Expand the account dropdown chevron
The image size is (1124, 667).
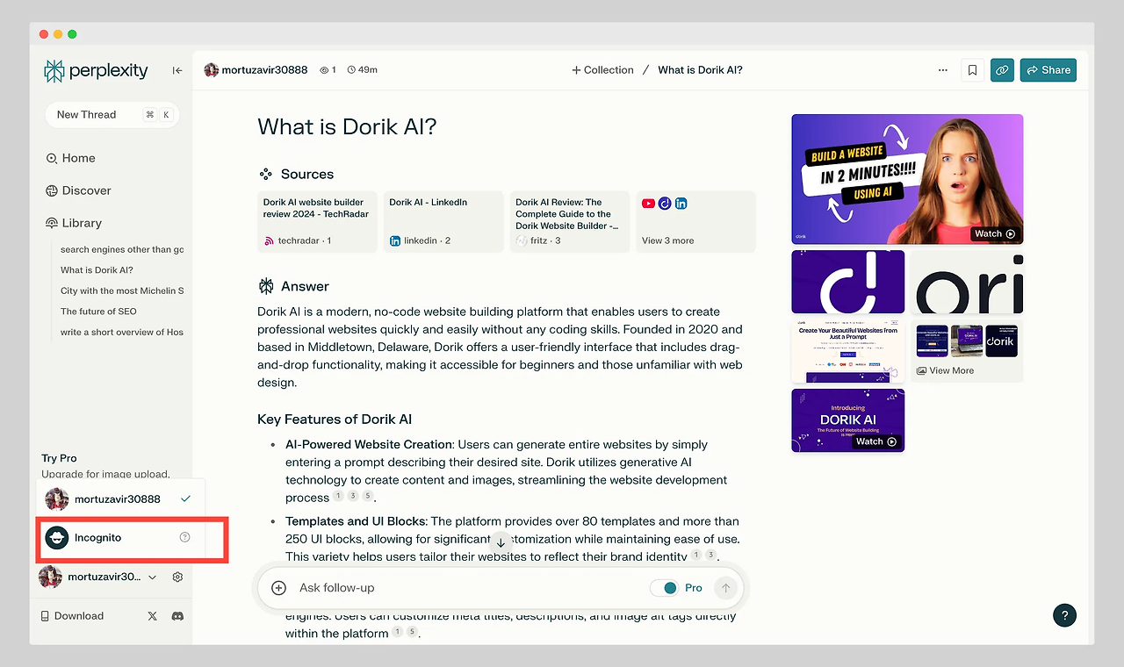(153, 577)
